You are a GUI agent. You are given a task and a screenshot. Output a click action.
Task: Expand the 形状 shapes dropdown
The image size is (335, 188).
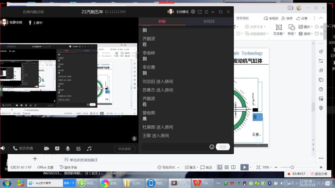[291, 34]
